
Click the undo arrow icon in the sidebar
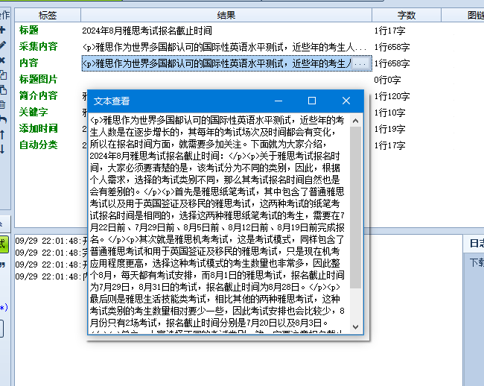click(3, 119)
